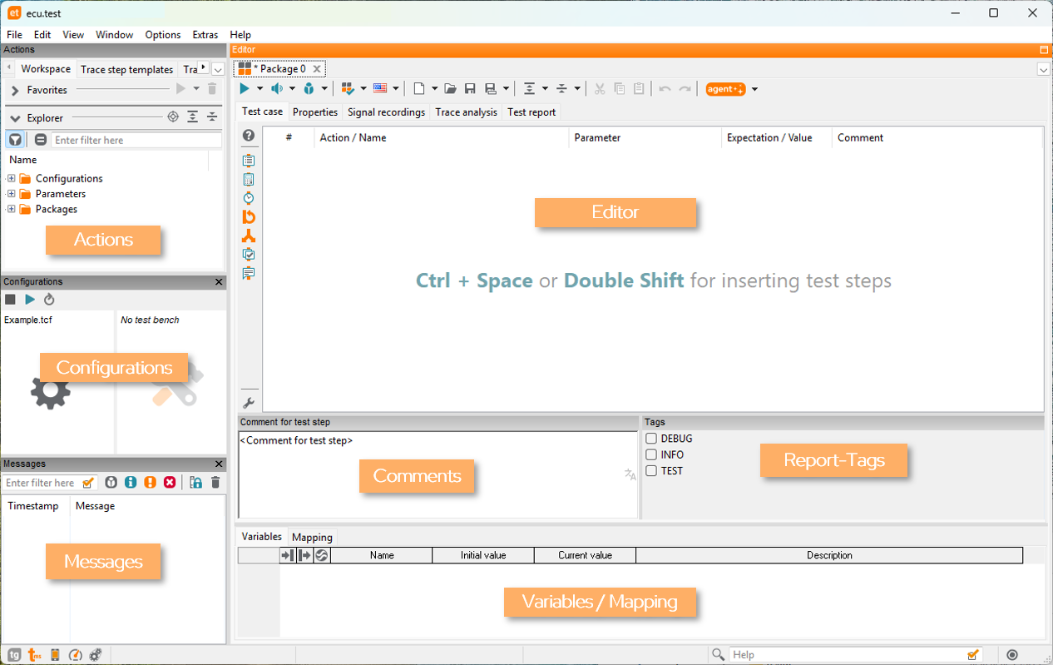Click the orange loop step icon in sidebar
The height and width of the screenshot is (665, 1053).
coord(248,216)
